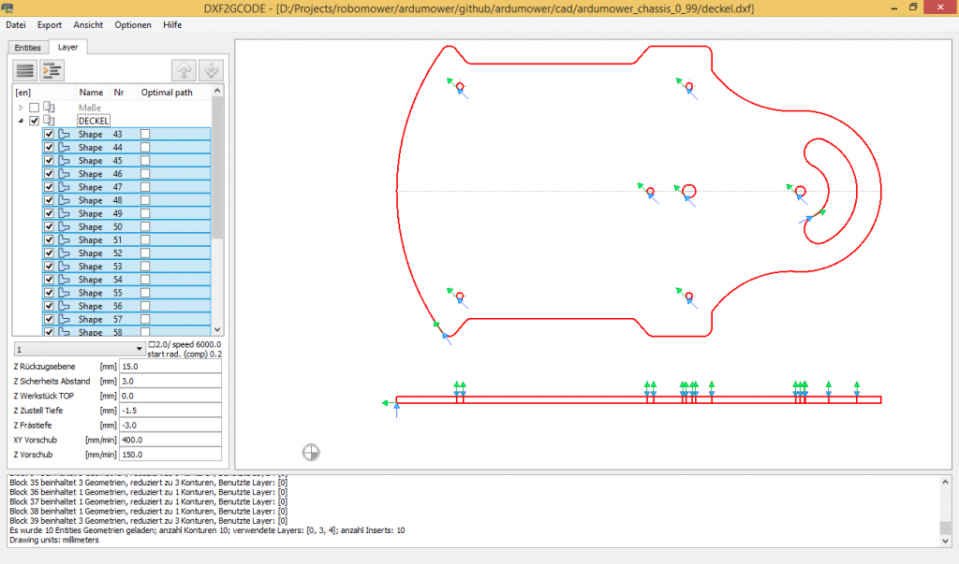Enable the Maße layer checkbox
This screenshot has height=564, width=959.
click(34, 107)
